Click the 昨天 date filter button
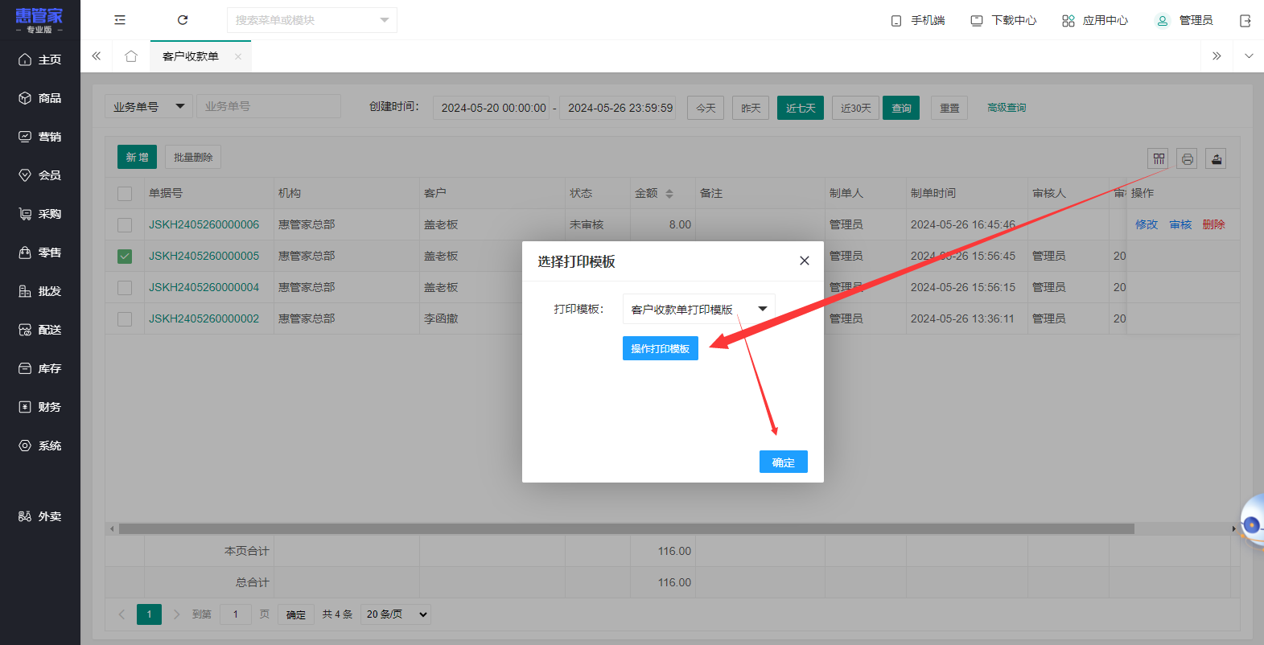This screenshot has width=1264, height=645. [751, 108]
